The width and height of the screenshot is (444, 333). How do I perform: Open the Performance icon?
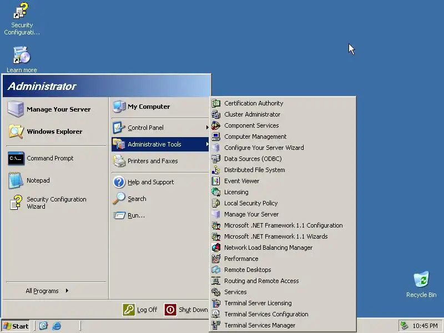(x=216, y=259)
